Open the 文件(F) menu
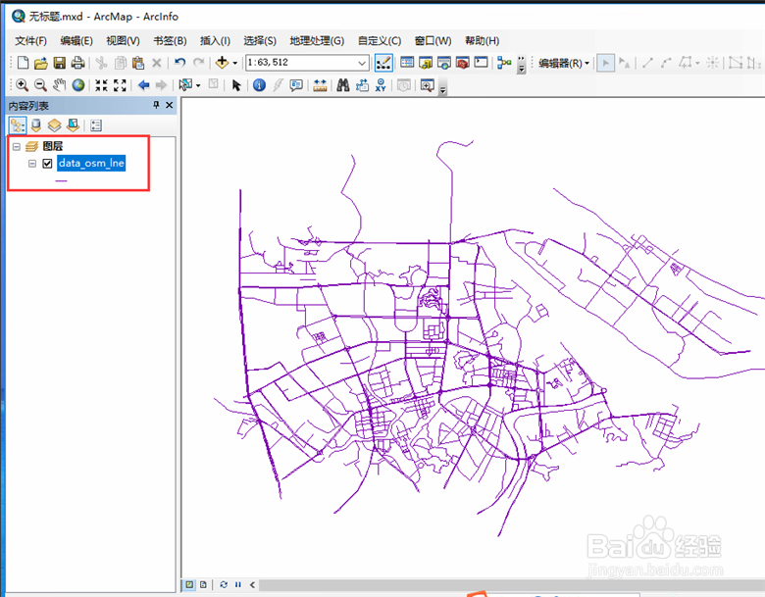The image size is (765, 597). 30,40
